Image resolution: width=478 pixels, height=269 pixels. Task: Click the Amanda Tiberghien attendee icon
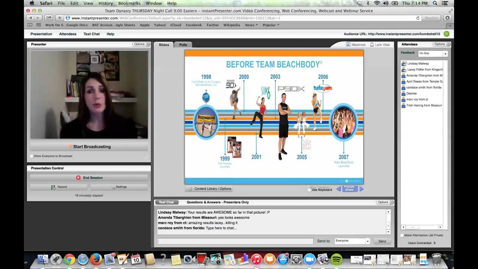point(403,75)
